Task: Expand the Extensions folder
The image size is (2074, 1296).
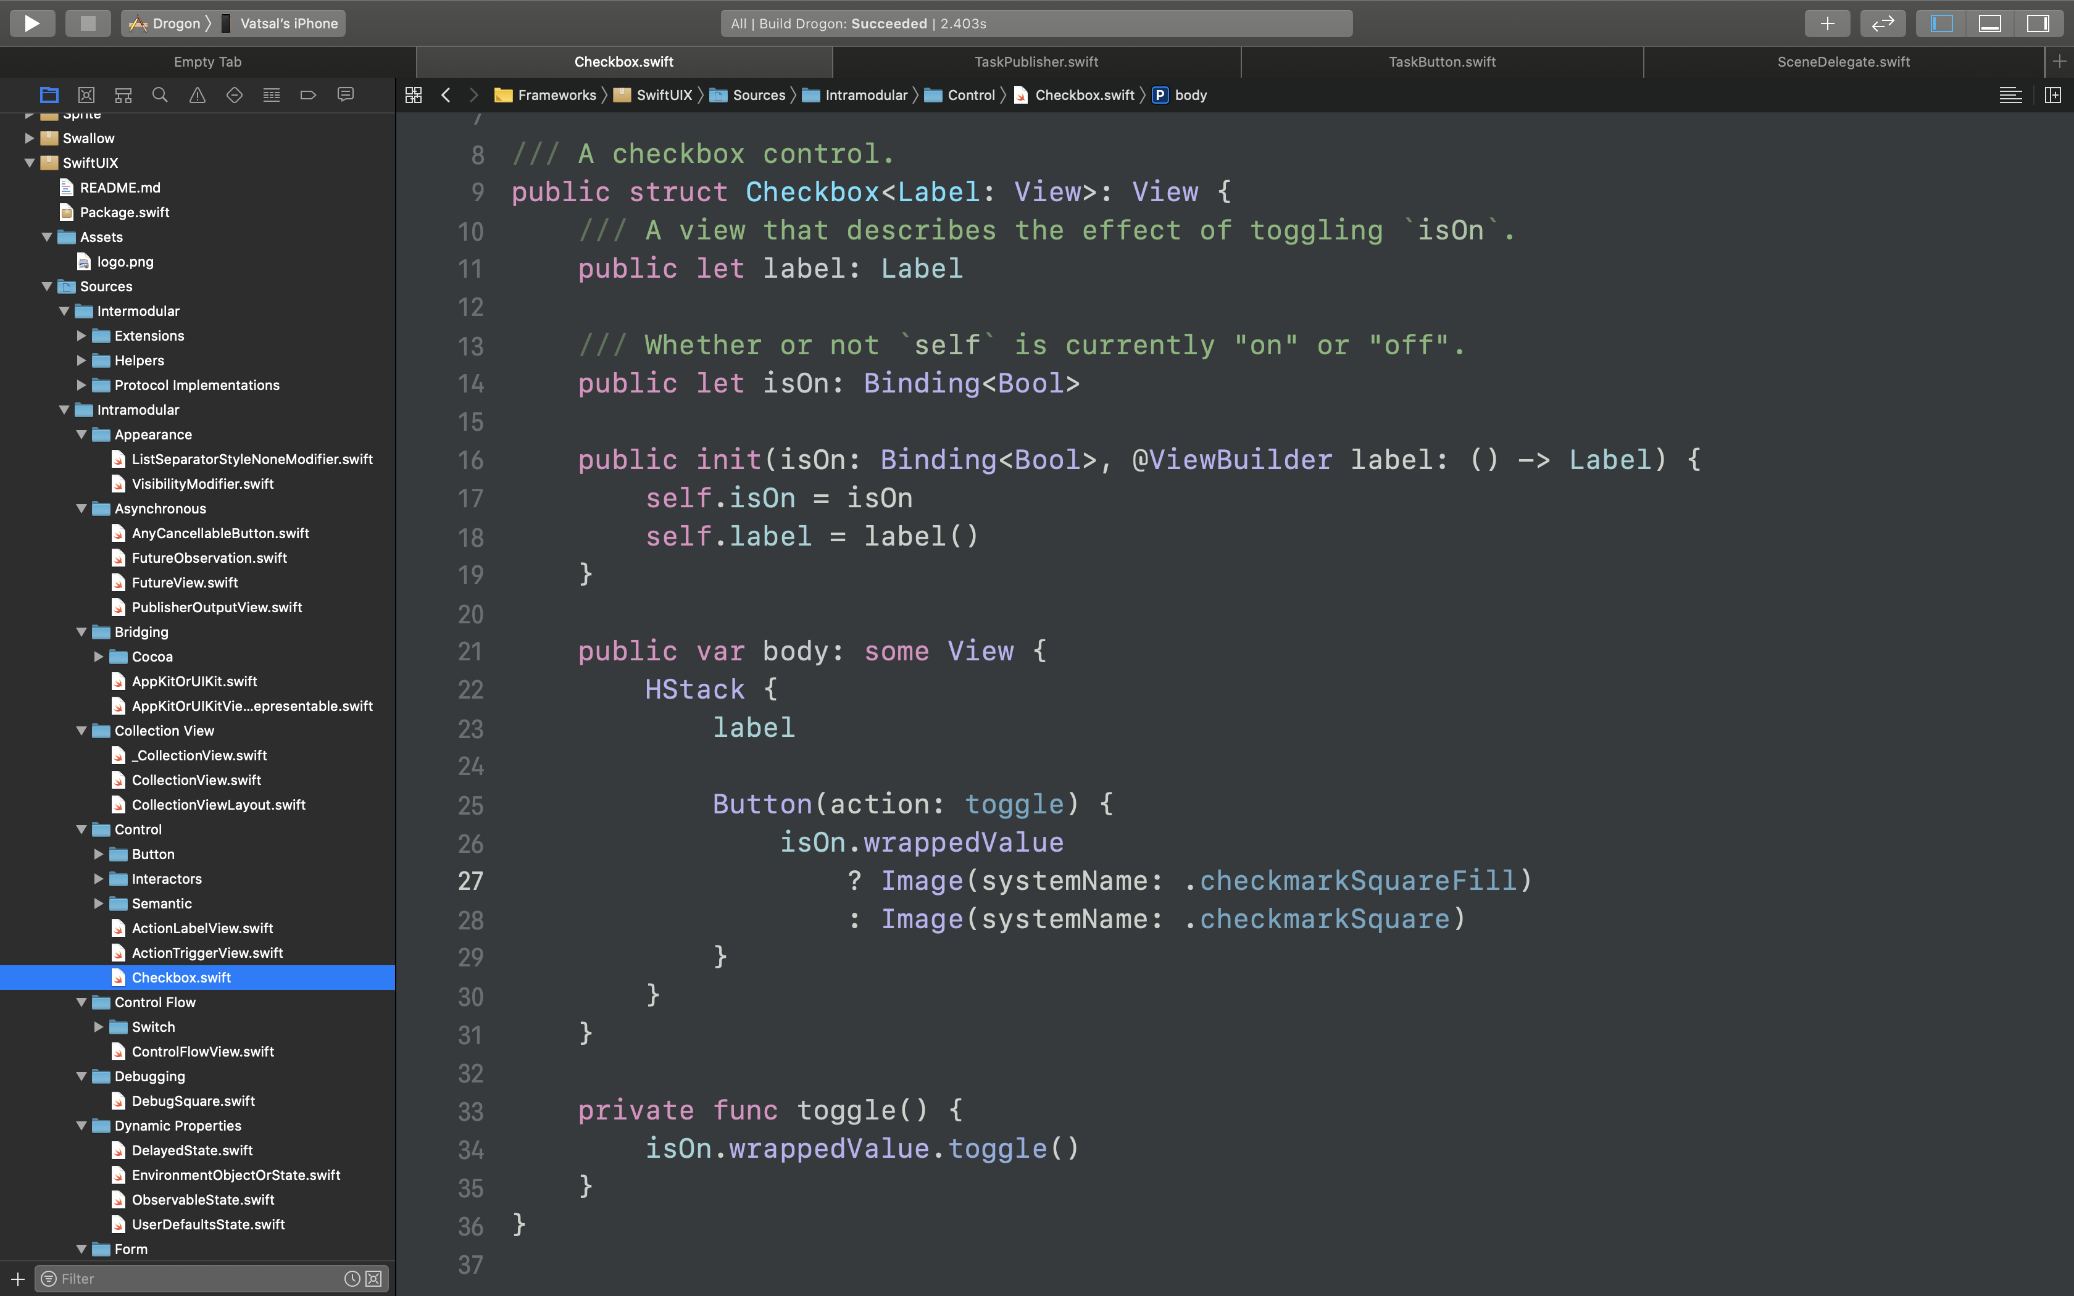Action: point(81,336)
